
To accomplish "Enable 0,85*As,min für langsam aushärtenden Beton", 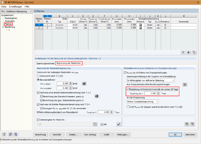I will pos(128,107).
